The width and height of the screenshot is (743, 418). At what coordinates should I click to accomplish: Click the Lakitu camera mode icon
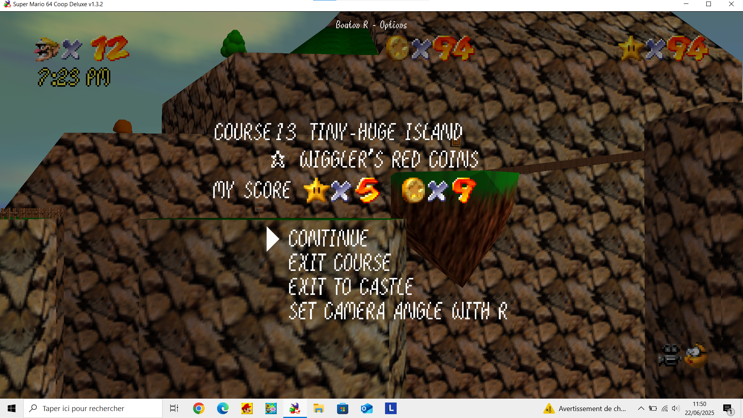[696, 355]
